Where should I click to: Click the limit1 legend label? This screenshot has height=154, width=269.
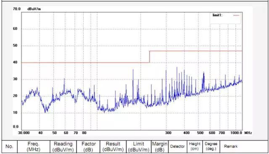pos(217,15)
